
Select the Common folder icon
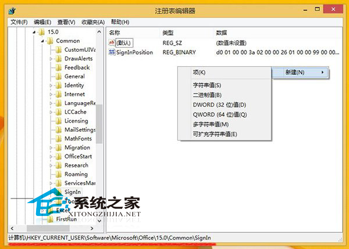pos(50,41)
